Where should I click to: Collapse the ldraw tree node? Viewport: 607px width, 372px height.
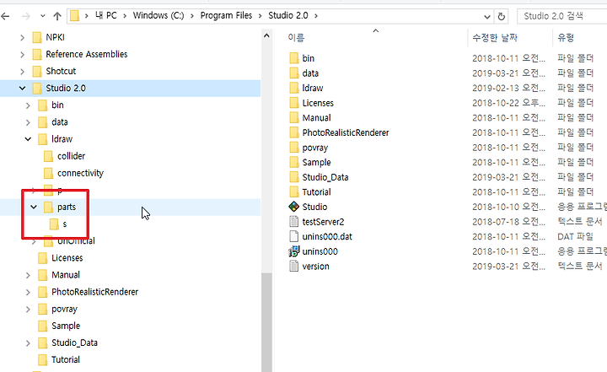coord(28,139)
